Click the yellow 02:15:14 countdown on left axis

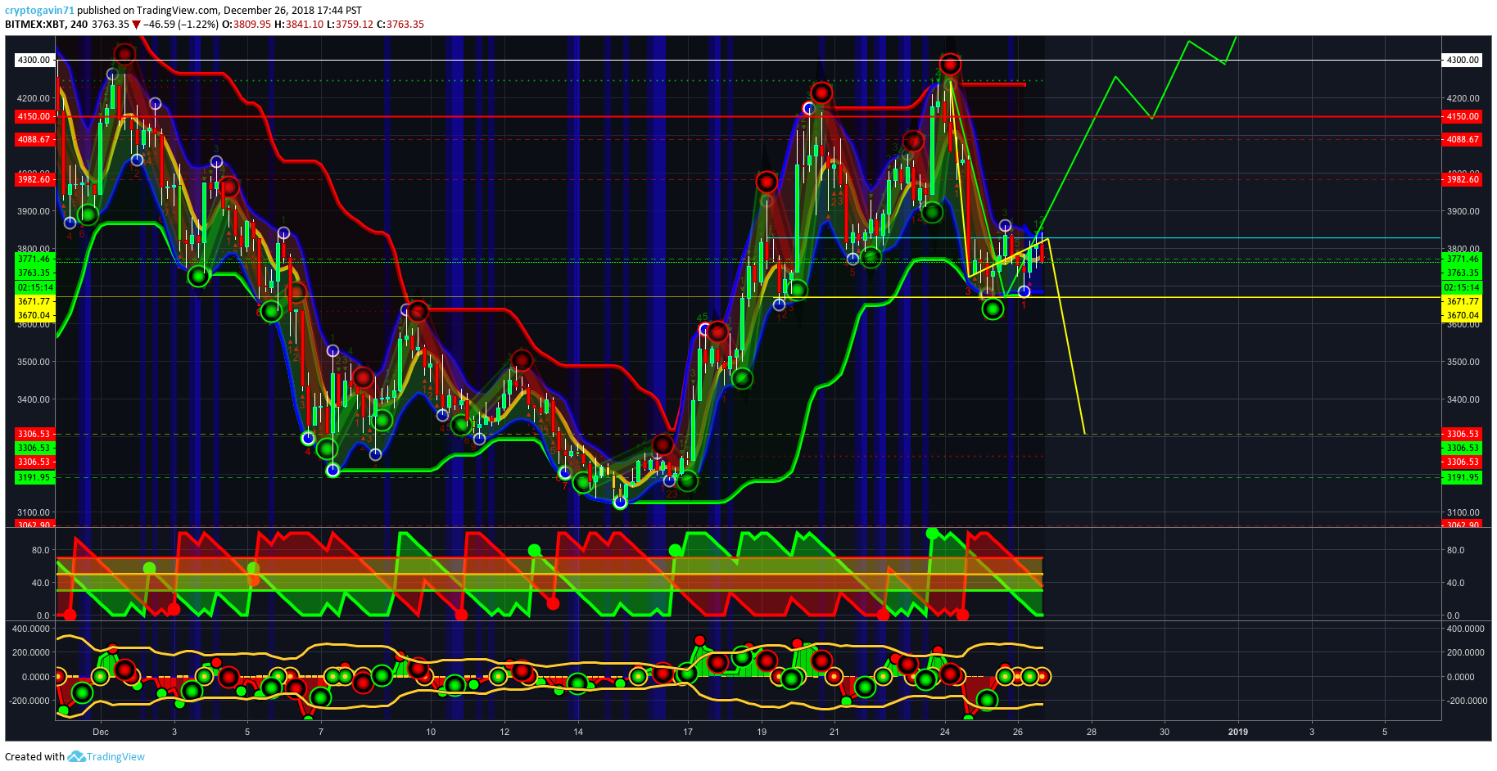pyautogui.click(x=35, y=287)
